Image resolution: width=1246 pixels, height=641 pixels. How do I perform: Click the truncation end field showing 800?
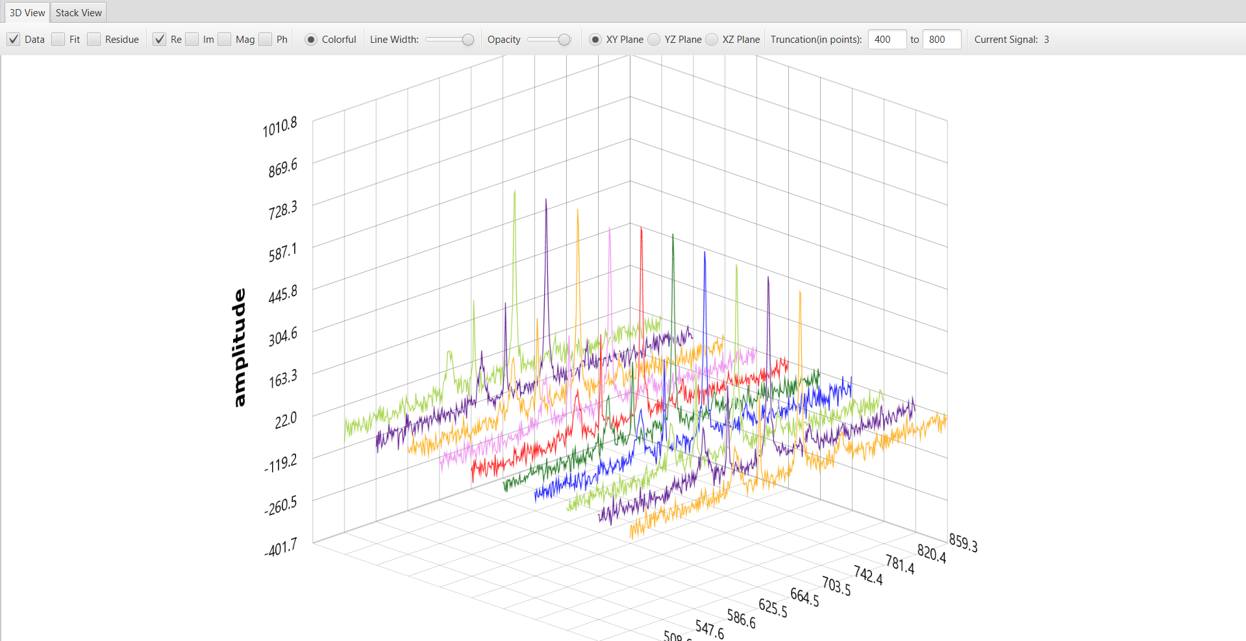pyautogui.click(x=941, y=40)
